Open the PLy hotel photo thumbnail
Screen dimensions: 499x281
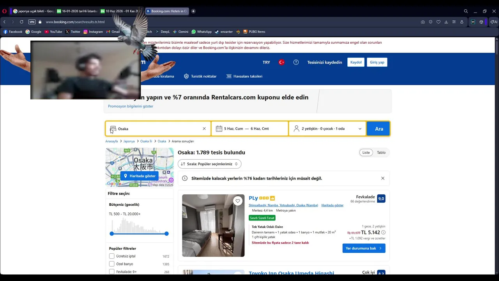click(x=213, y=226)
